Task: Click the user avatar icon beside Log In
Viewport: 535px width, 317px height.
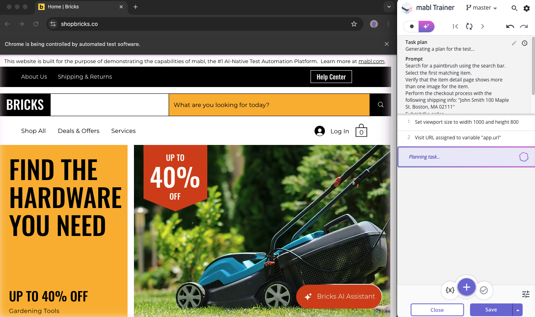Action: coord(320,131)
